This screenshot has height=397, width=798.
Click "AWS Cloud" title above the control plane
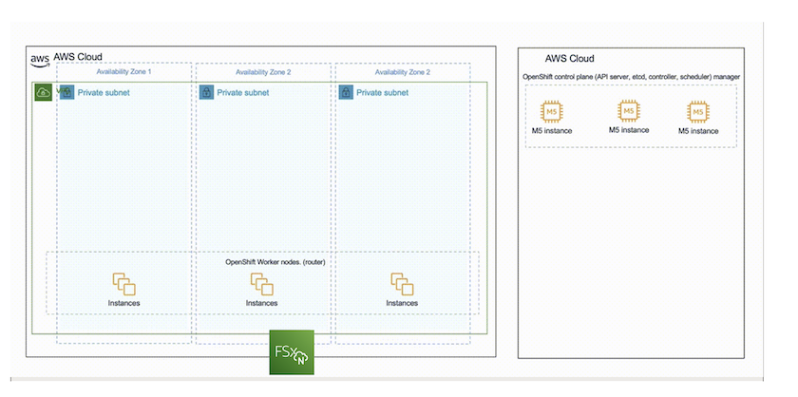tap(569, 59)
